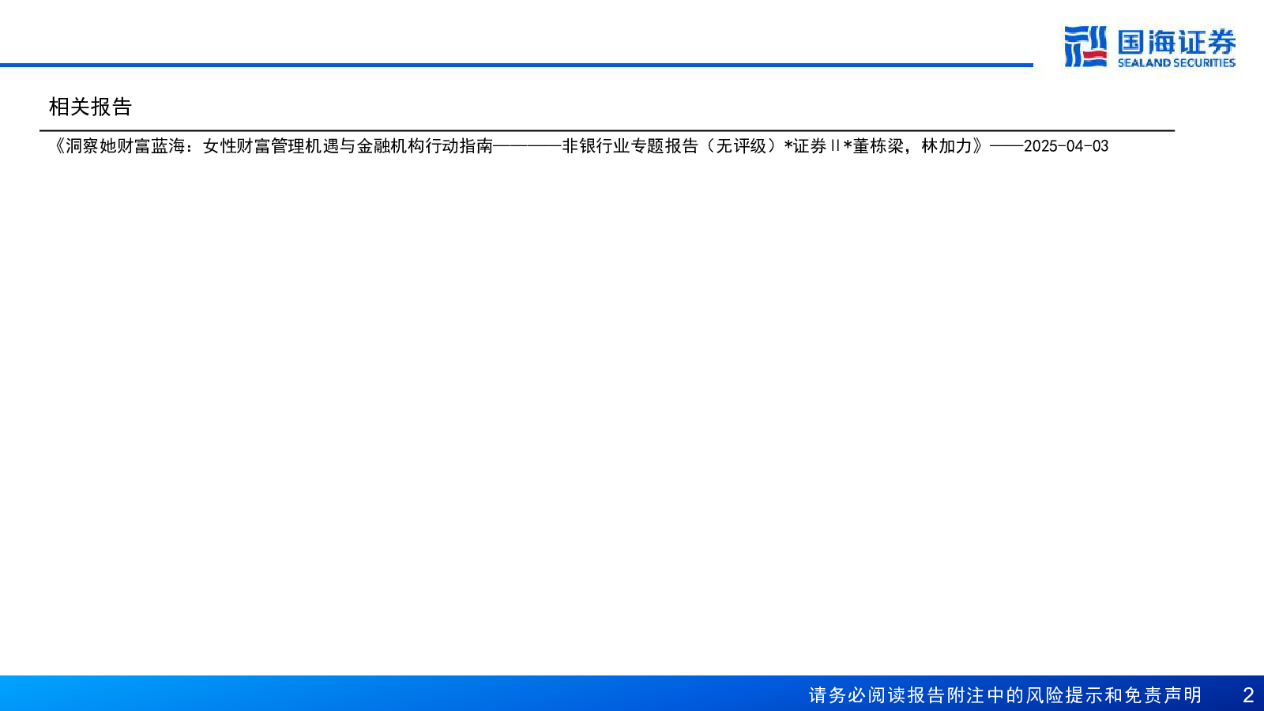Click the Sealand Securities logo
Viewport: 1264px width, 711px height.
tap(1149, 47)
